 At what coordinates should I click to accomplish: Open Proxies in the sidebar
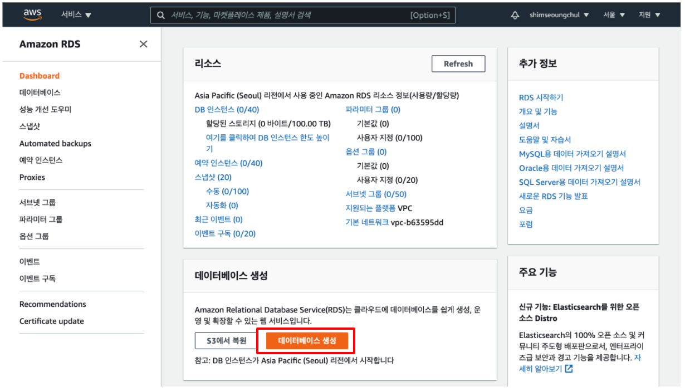tap(32, 178)
